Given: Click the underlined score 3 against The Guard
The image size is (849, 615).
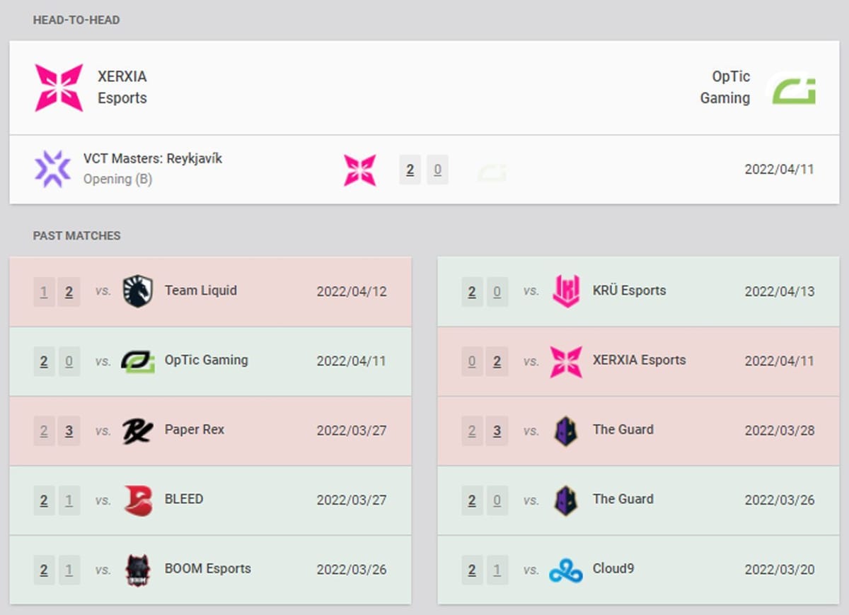Looking at the screenshot, I should 497,430.
